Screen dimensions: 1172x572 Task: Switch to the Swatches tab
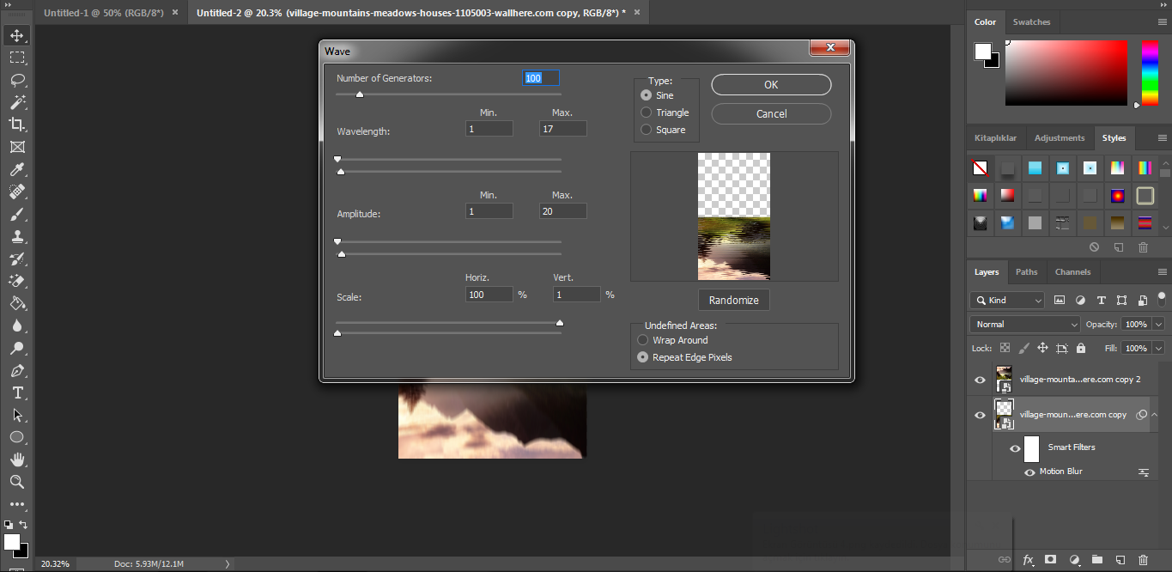coord(1031,22)
